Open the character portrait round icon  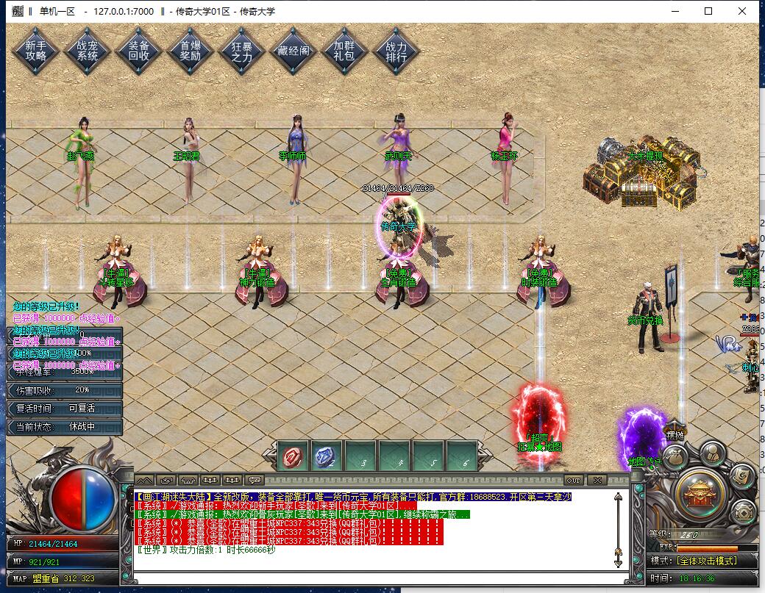pos(712,452)
